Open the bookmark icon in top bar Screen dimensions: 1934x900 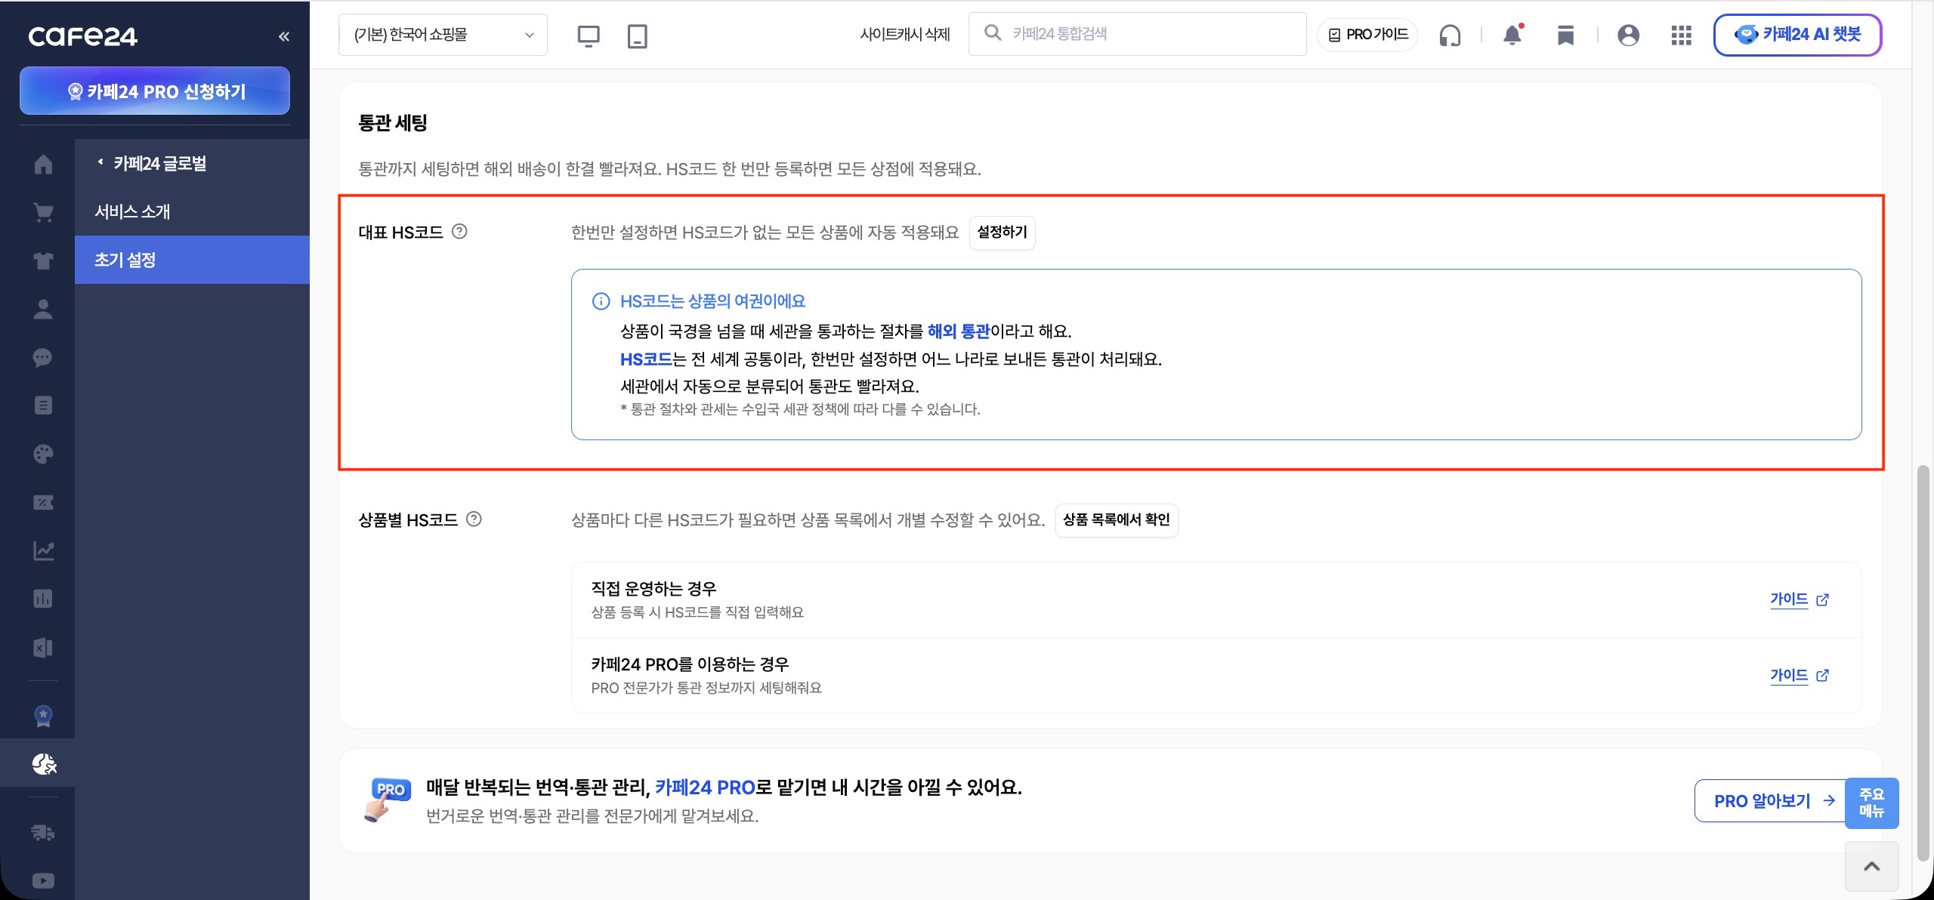1565,35
